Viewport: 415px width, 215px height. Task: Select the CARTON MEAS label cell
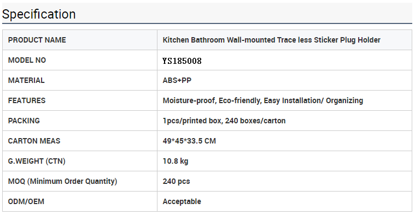pyautogui.click(x=80, y=141)
